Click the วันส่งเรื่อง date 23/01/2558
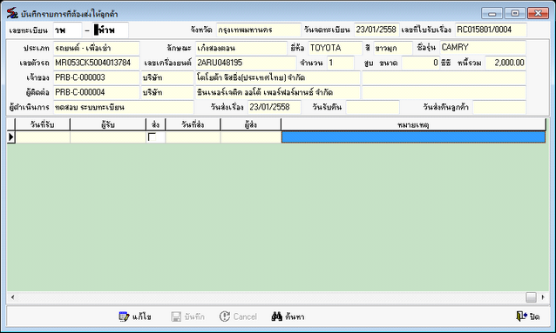Image resolution: width=556 pixels, height=333 pixels. coord(275,107)
